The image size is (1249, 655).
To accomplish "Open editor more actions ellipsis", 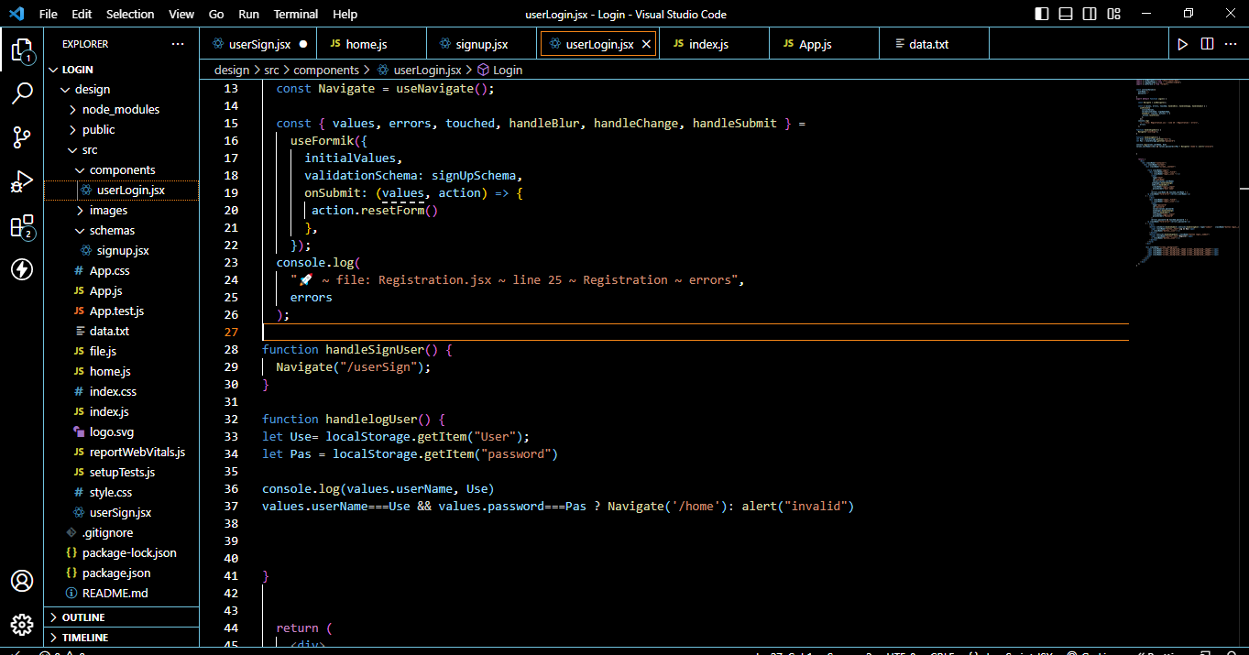I will pyautogui.click(x=1232, y=44).
